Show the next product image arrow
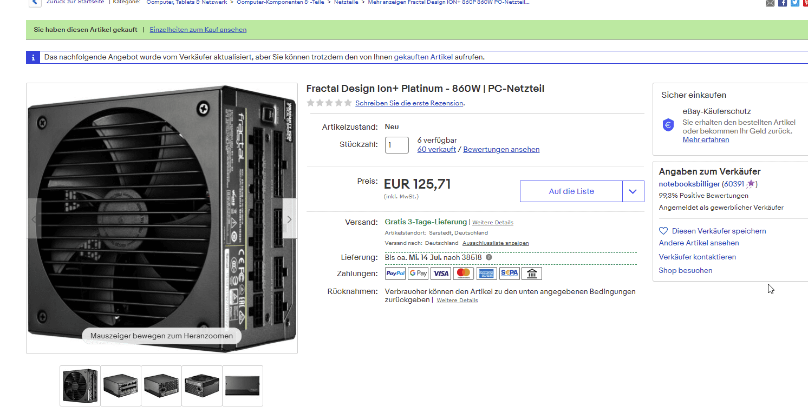The width and height of the screenshot is (808, 407). point(290,219)
